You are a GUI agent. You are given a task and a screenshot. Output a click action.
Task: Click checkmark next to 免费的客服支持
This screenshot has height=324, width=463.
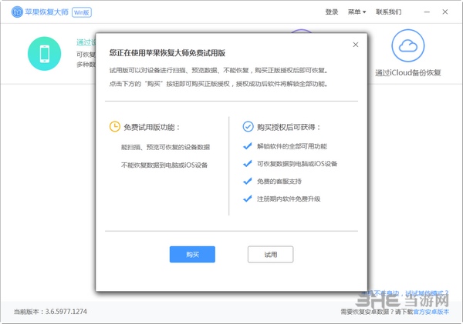(x=248, y=181)
